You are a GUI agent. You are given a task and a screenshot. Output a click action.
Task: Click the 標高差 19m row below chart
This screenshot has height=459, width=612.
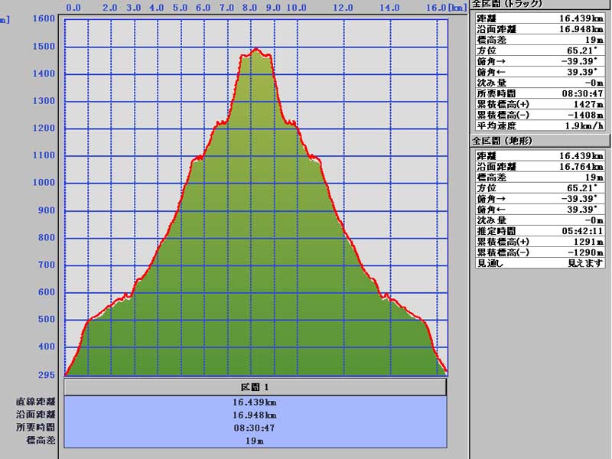click(x=255, y=441)
